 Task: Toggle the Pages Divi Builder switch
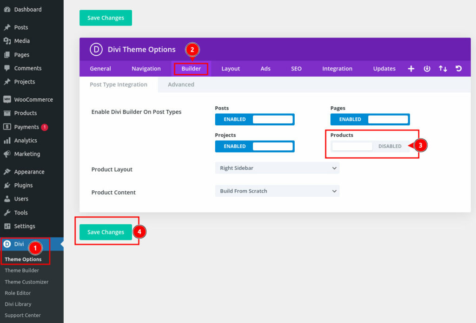tap(370, 119)
